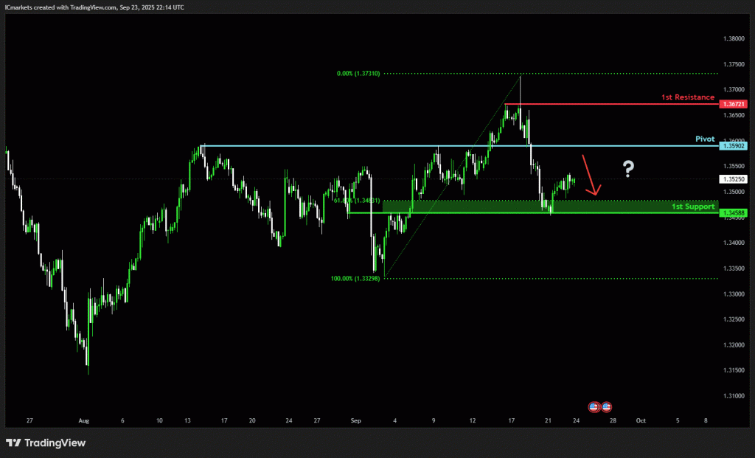Select the red downward arrow drawing
Screen dimensions: 755x458
point(591,176)
